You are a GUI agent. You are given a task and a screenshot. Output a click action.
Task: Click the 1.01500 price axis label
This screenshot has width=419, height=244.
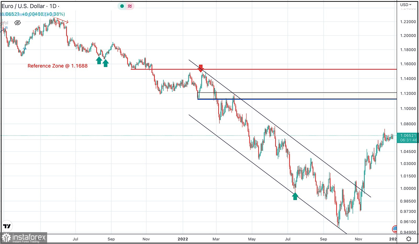pos(408,176)
